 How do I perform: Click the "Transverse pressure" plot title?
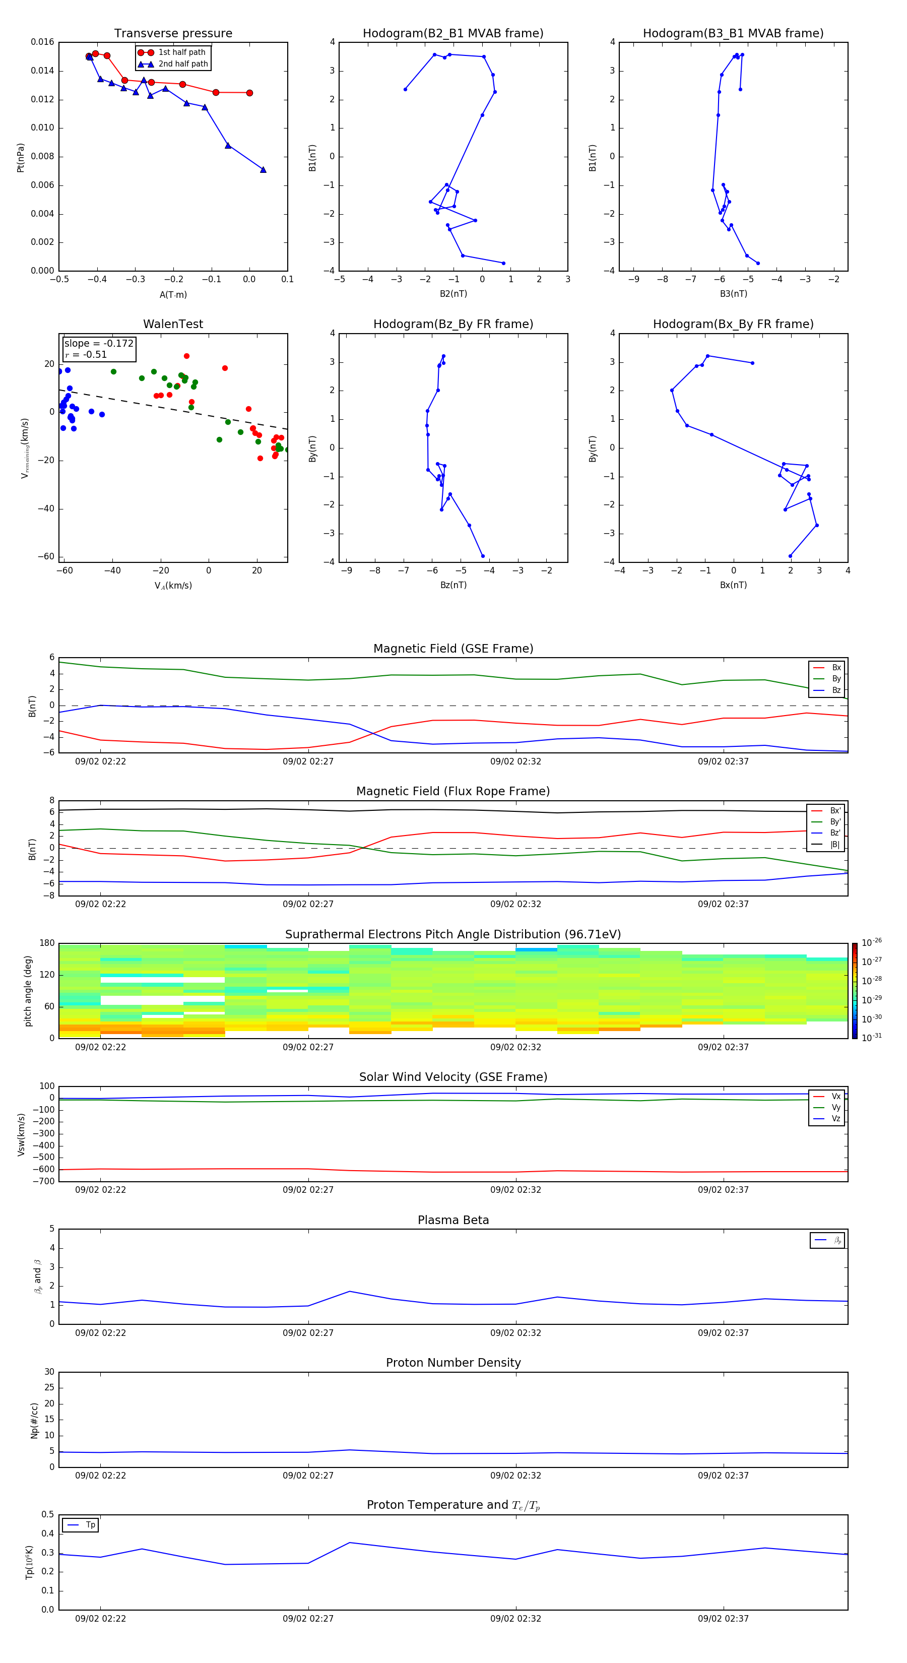click(x=173, y=34)
